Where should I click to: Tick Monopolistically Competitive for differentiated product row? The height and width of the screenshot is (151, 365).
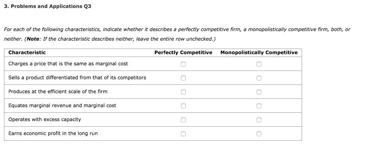[259, 78]
